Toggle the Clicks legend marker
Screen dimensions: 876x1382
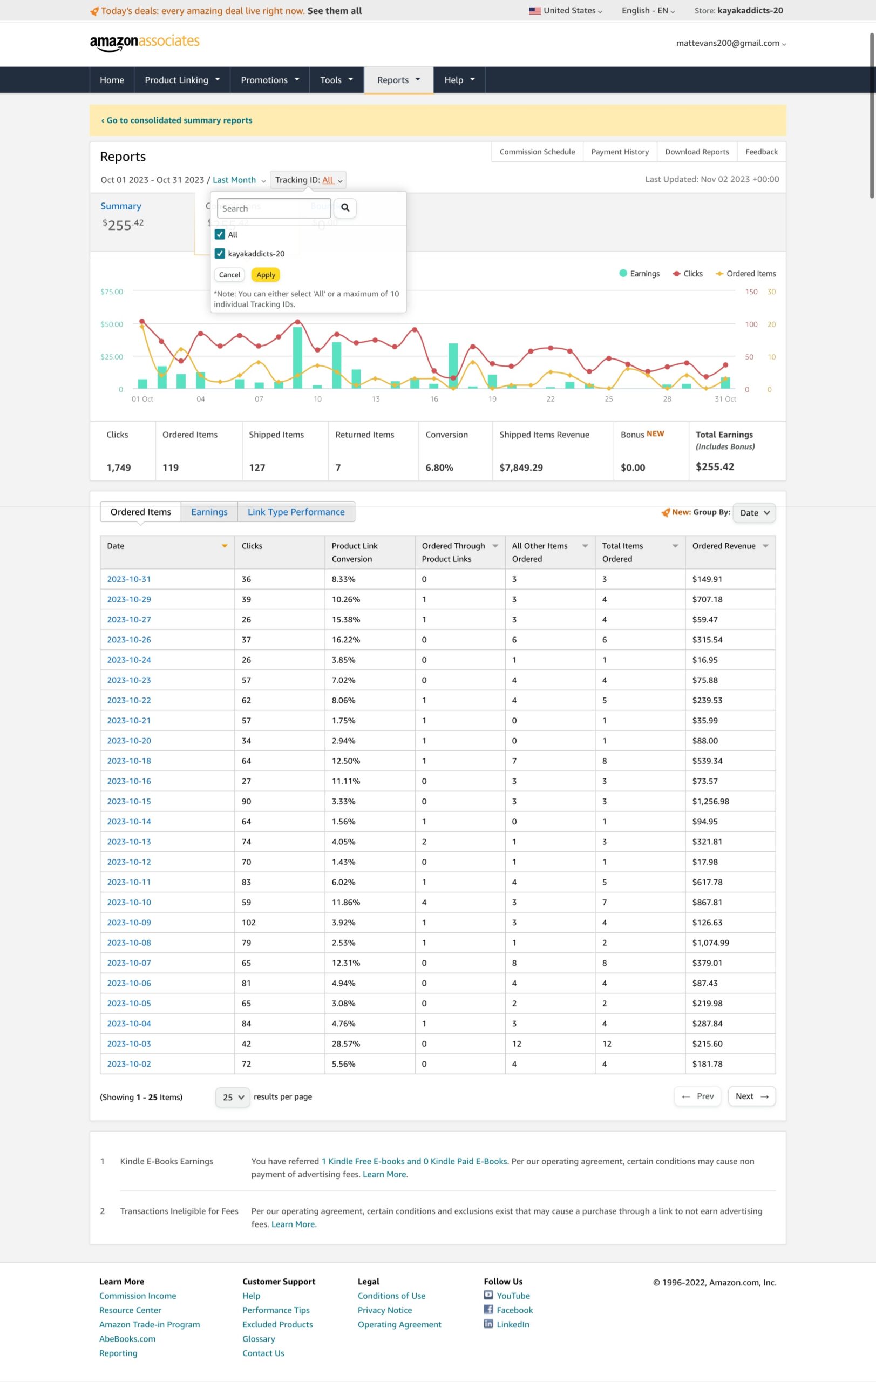click(x=676, y=274)
